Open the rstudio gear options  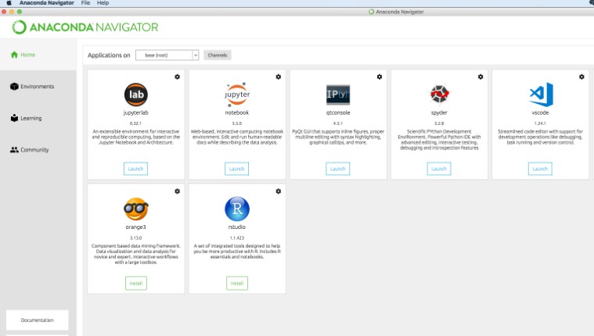click(x=279, y=191)
